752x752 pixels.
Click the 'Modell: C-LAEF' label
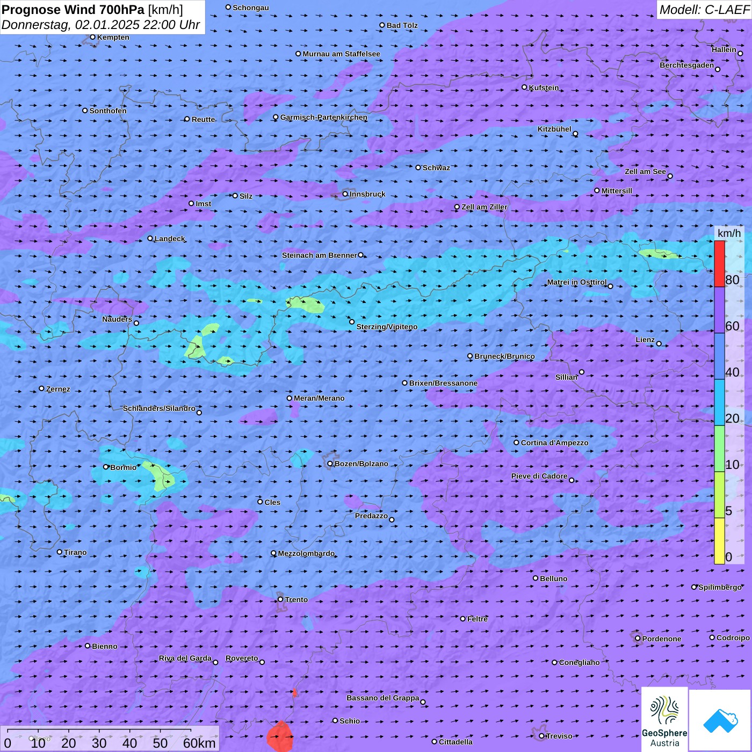tap(704, 10)
